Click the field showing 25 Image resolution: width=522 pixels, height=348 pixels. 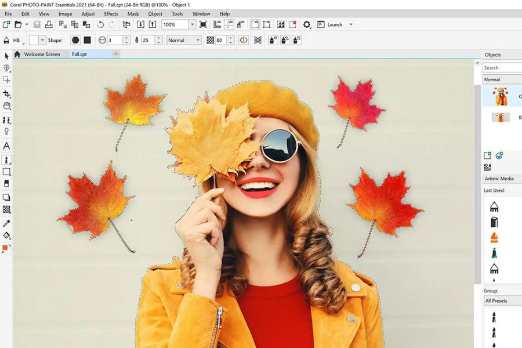148,40
